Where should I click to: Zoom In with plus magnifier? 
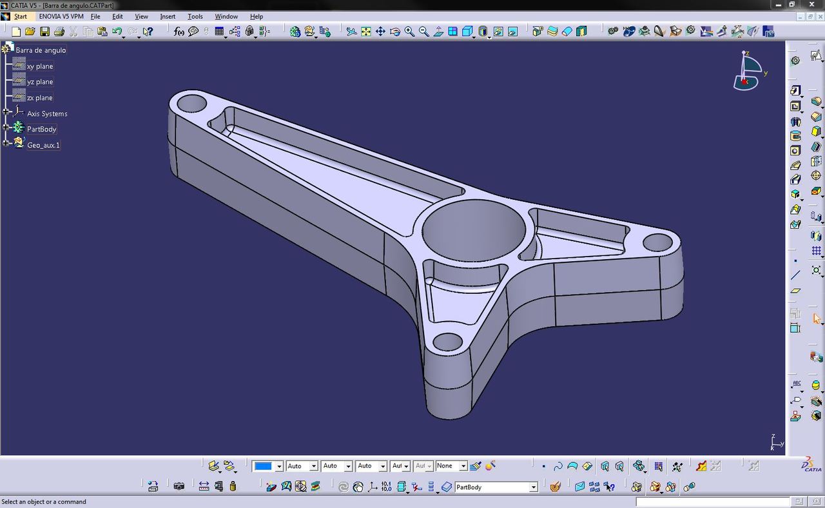pyautogui.click(x=409, y=32)
